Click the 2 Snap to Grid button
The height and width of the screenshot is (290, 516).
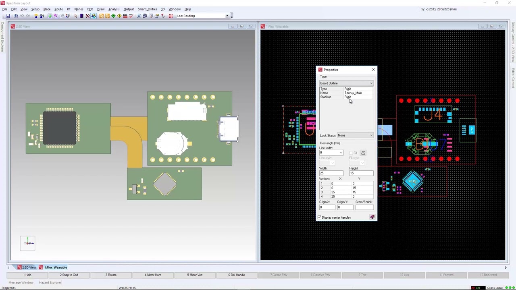tap(69, 275)
